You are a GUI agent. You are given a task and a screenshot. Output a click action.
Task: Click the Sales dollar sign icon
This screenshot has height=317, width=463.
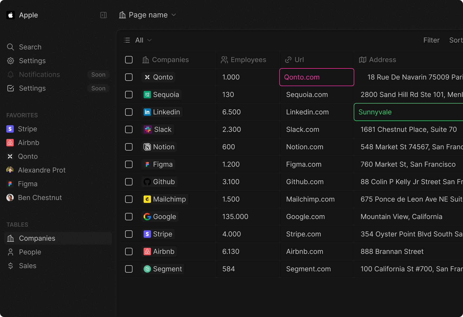pos(11,266)
